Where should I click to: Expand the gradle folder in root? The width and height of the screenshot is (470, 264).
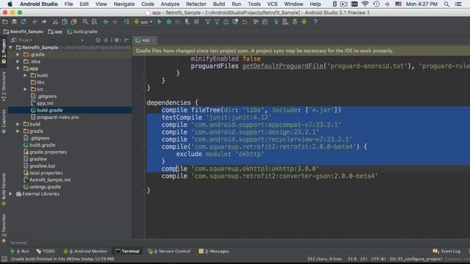pos(18,131)
